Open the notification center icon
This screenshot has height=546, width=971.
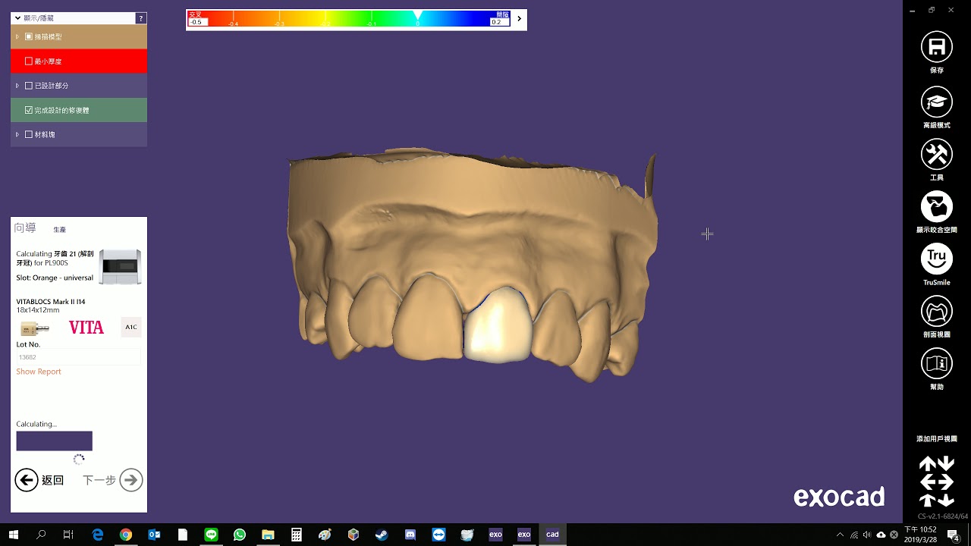click(x=954, y=535)
